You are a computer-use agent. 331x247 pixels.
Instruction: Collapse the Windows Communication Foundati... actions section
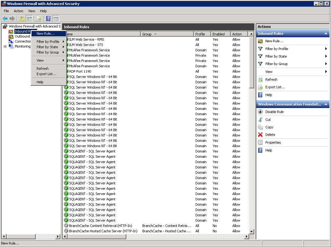(326, 104)
